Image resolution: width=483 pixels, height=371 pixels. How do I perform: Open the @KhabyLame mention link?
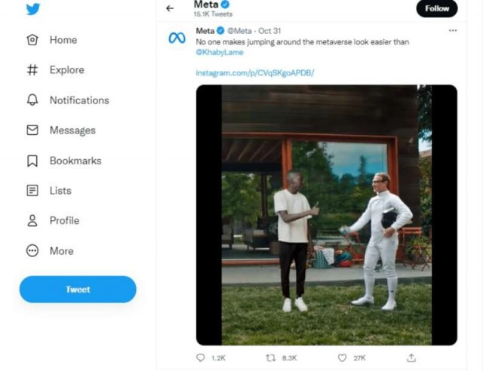[220, 52]
